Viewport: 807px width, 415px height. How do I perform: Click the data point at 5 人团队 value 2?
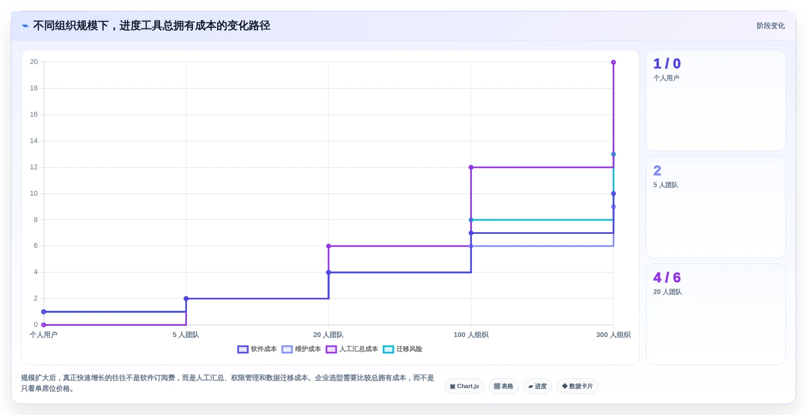[186, 299]
